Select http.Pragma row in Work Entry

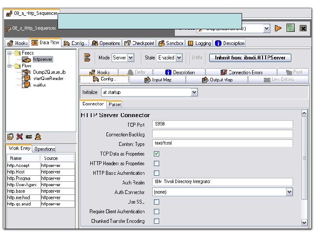(x=41, y=178)
